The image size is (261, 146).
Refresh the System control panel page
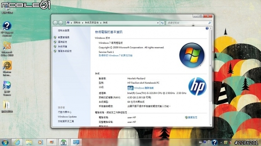(162, 23)
